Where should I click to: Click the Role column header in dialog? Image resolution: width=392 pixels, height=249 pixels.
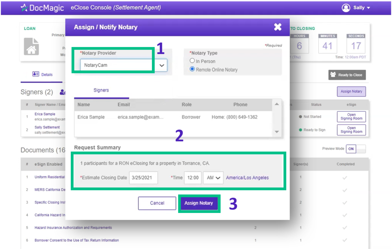(x=187, y=105)
